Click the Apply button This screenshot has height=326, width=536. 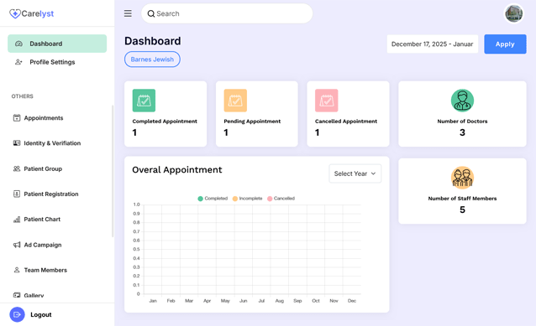point(505,44)
